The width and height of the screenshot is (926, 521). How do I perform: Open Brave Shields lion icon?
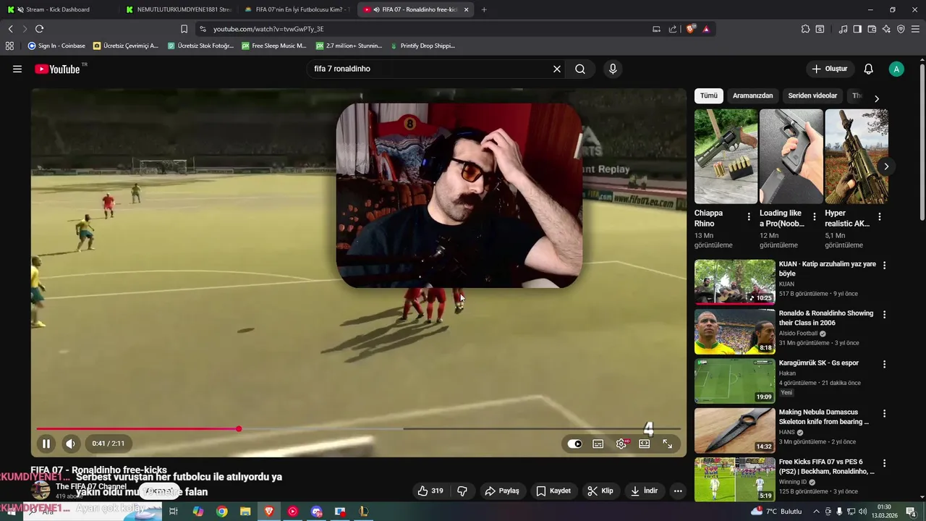[691, 29]
